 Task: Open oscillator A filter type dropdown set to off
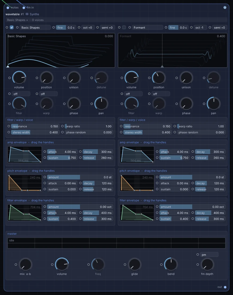21,94
